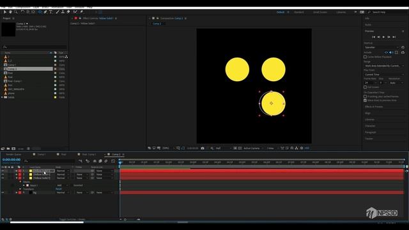This screenshot has height=230, width=409.
Task: Switch to Standard workspace
Action: click(299, 12)
